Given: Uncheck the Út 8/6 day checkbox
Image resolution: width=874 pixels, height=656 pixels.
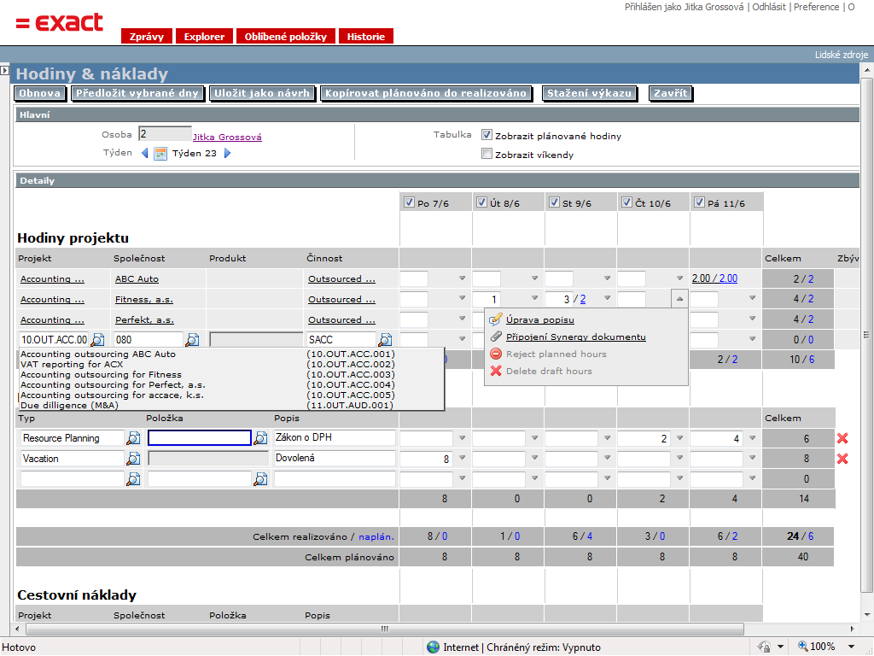Looking at the screenshot, I should [481, 202].
